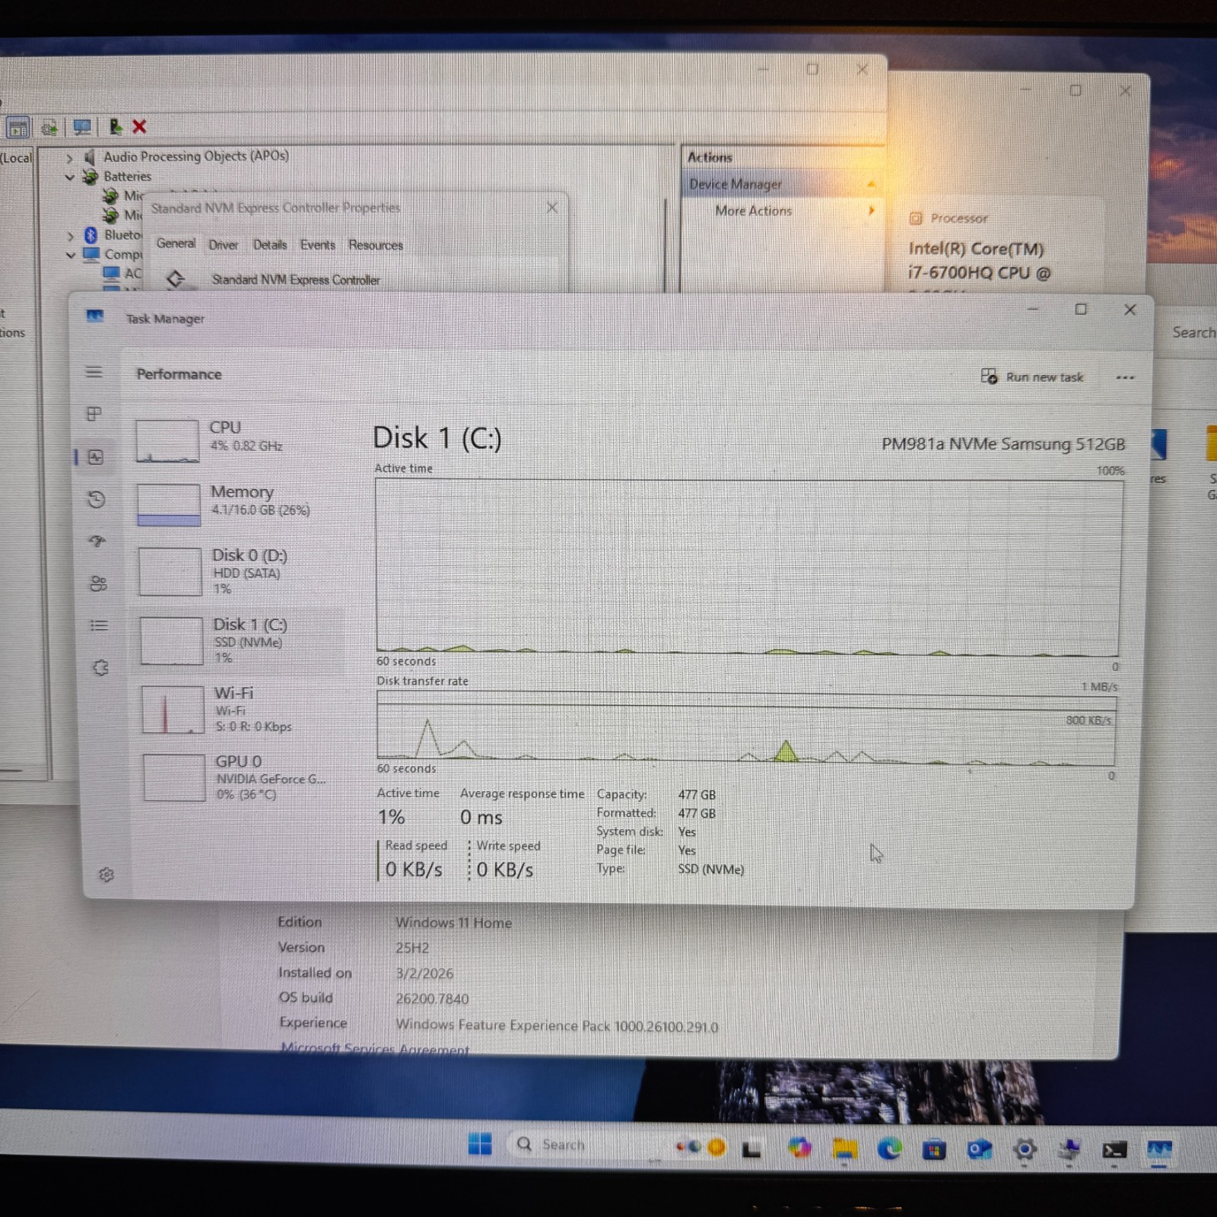Open Startup apps icon in sidebar
The height and width of the screenshot is (1217, 1217).
coord(97,542)
